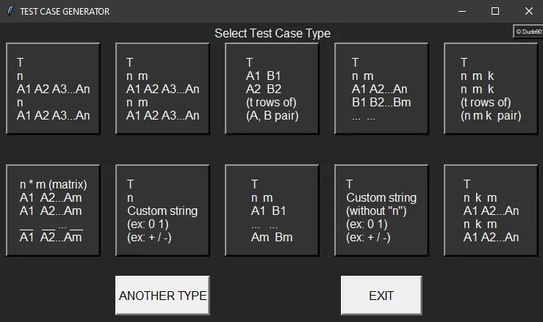Click the © Dude901 credit badge
This screenshot has height=322, width=543.
tap(528, 32)
